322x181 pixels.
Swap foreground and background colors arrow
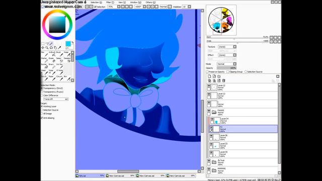click(72, 42)
